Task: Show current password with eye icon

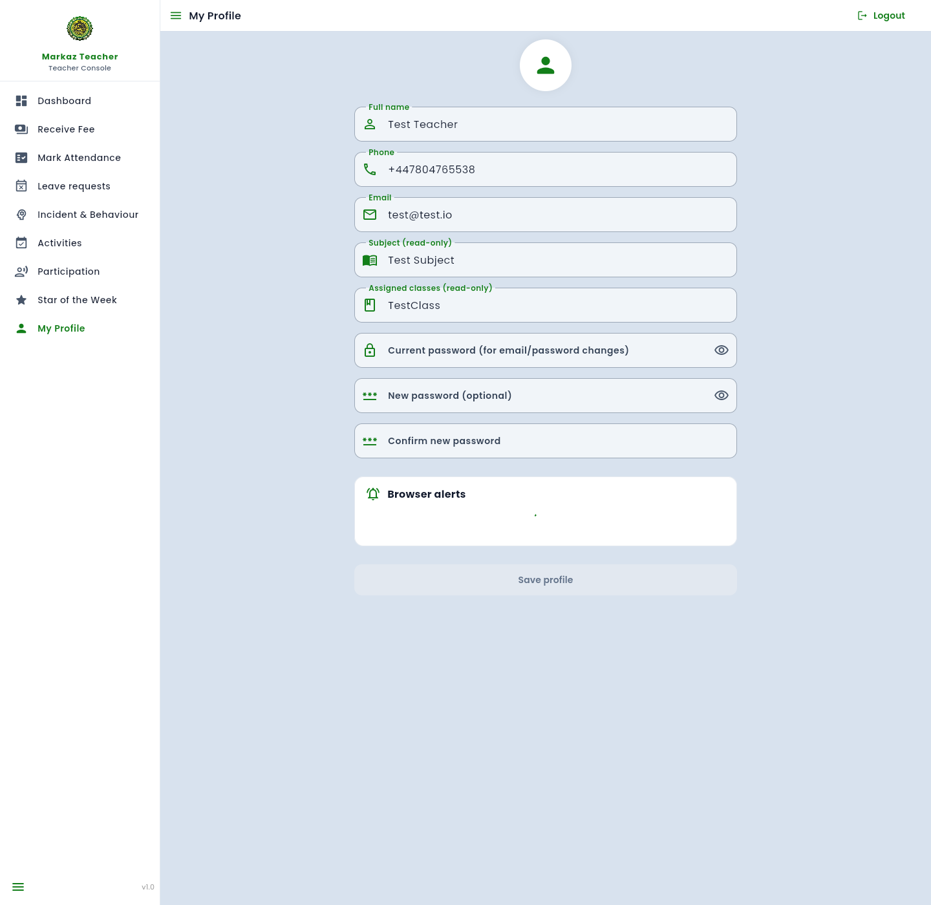Action: pos(722,350)
